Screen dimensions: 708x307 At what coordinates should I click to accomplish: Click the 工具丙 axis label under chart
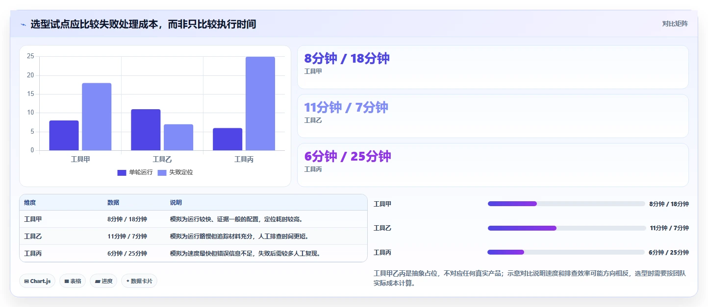tap(244, 160)
